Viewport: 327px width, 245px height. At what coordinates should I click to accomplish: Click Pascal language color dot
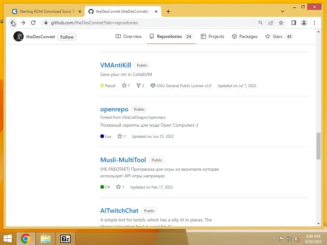tap(102, 85)
